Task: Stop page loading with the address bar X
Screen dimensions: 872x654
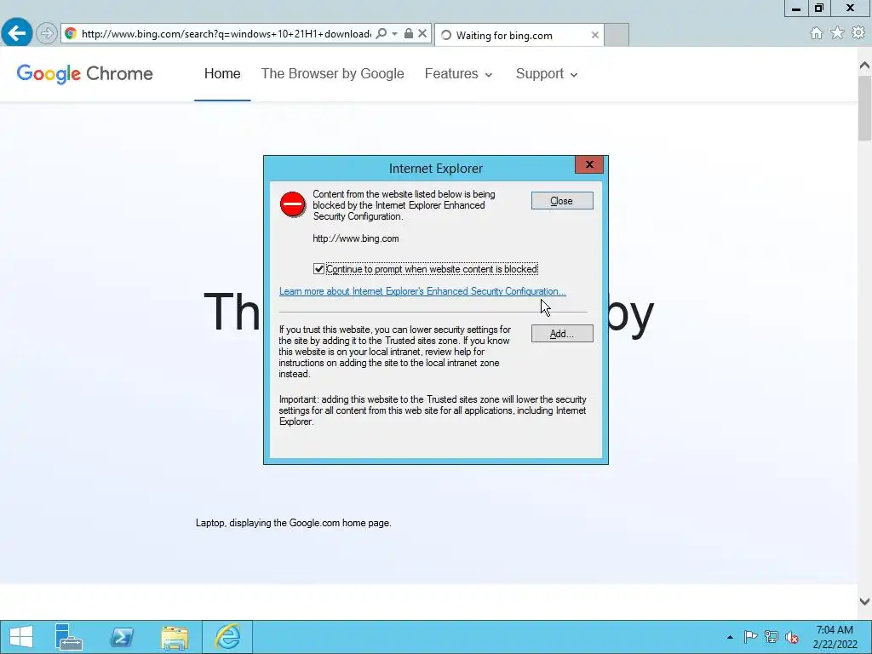Action: pos(422,33)
